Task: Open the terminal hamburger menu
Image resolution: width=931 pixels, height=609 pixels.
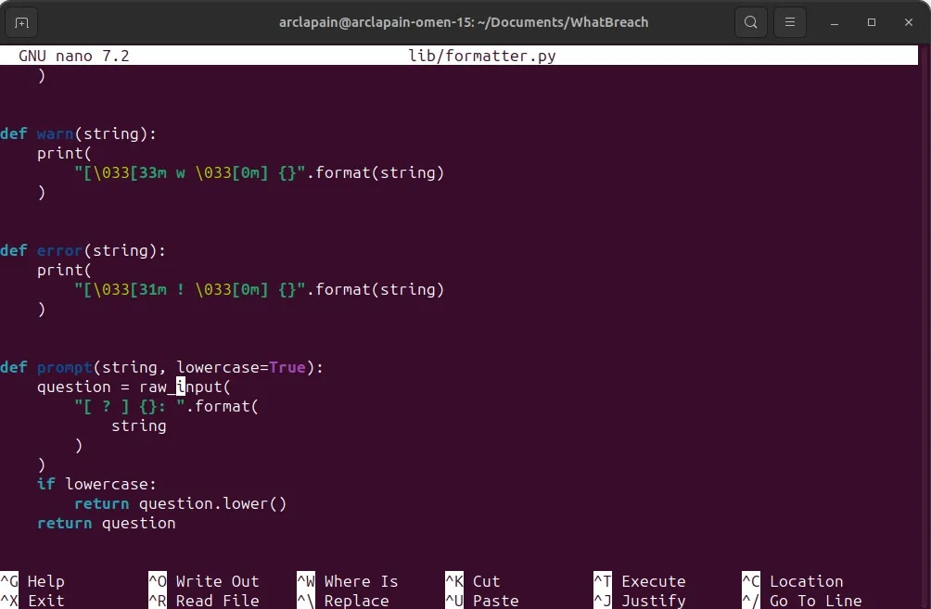Action: [x=789, y=21]
